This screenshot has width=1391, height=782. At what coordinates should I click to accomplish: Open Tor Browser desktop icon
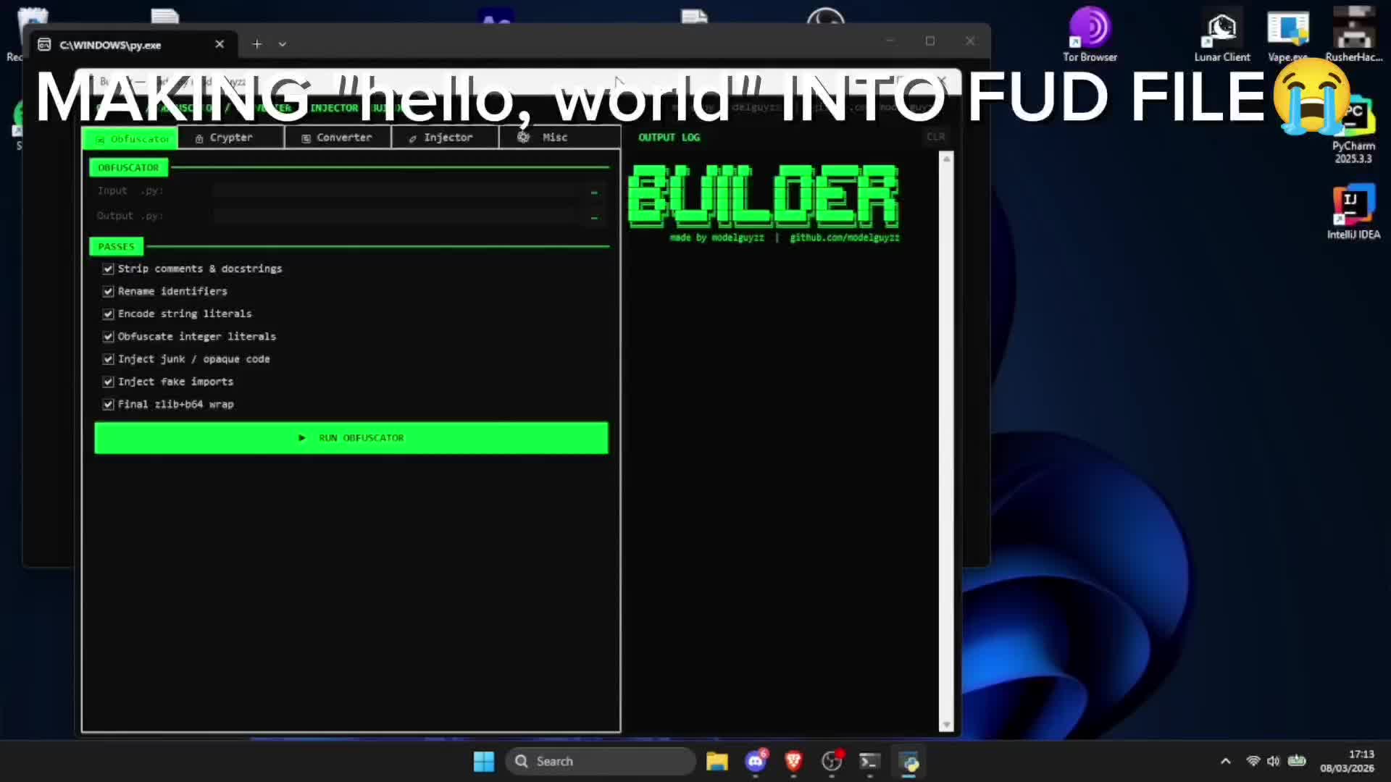pyautogui.click(x=1090, y=35)
